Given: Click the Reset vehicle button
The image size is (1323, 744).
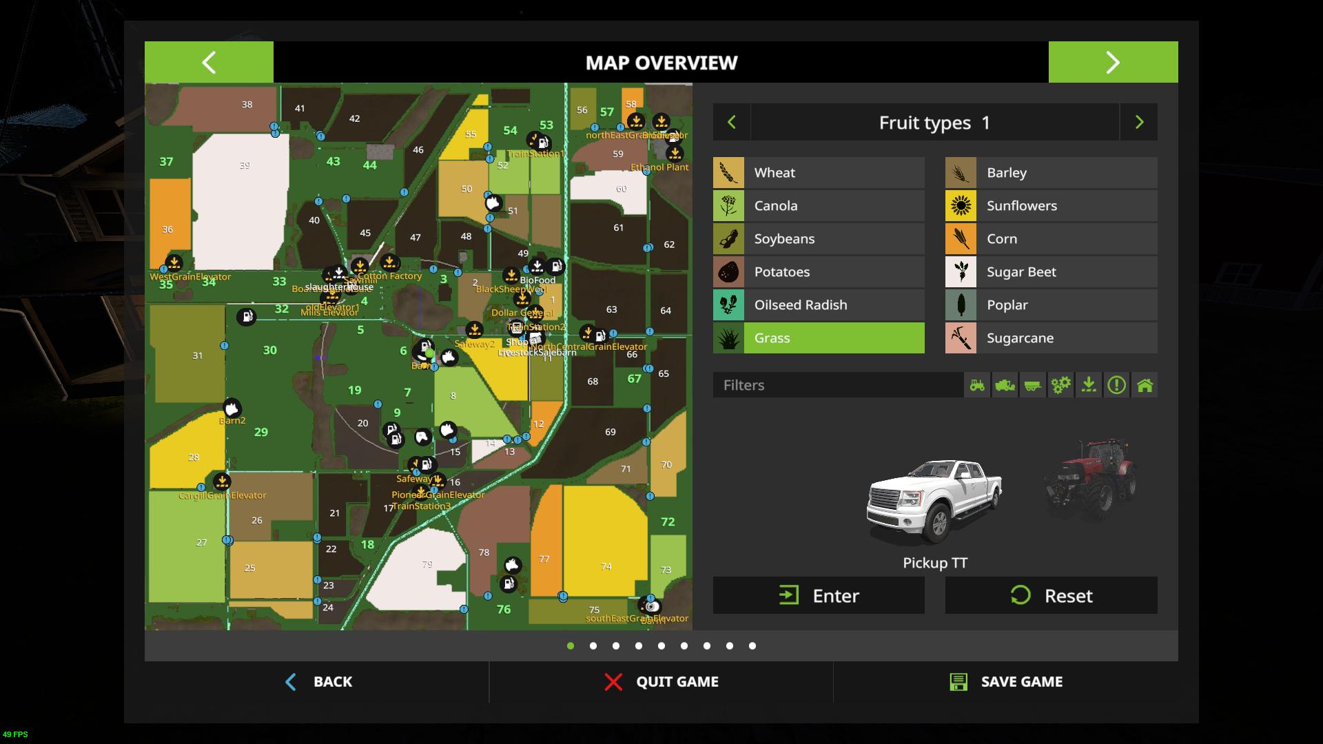Looking at the screenshot, I should 1051,596.
